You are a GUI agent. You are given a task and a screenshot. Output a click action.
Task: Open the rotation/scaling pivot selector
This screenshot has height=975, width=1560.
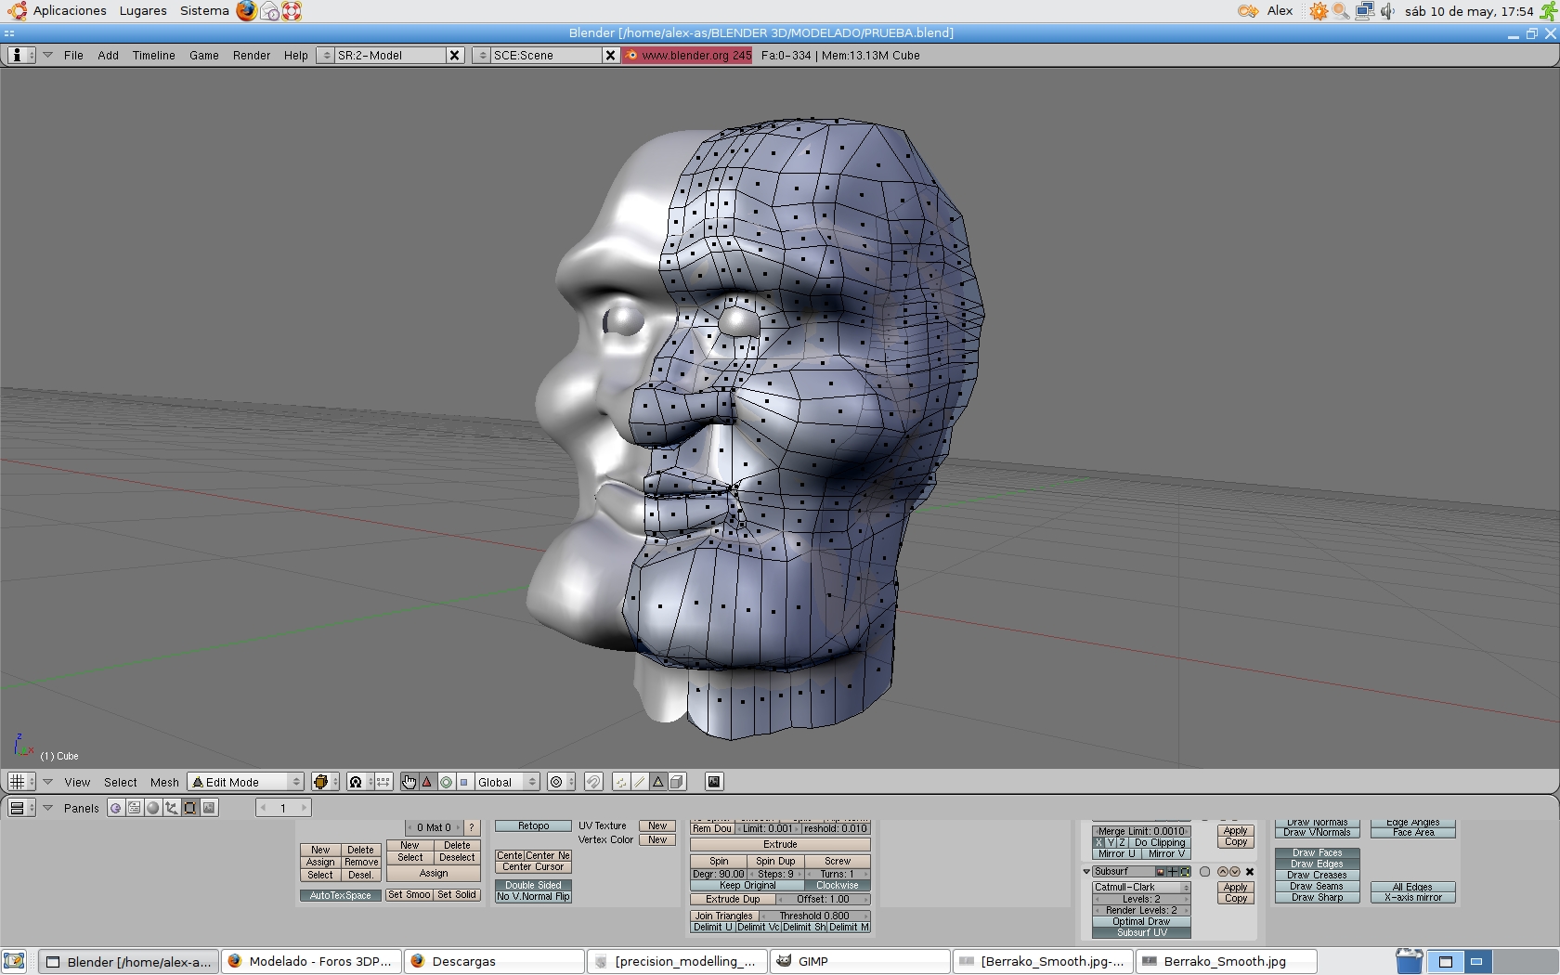tap(359, 782)
